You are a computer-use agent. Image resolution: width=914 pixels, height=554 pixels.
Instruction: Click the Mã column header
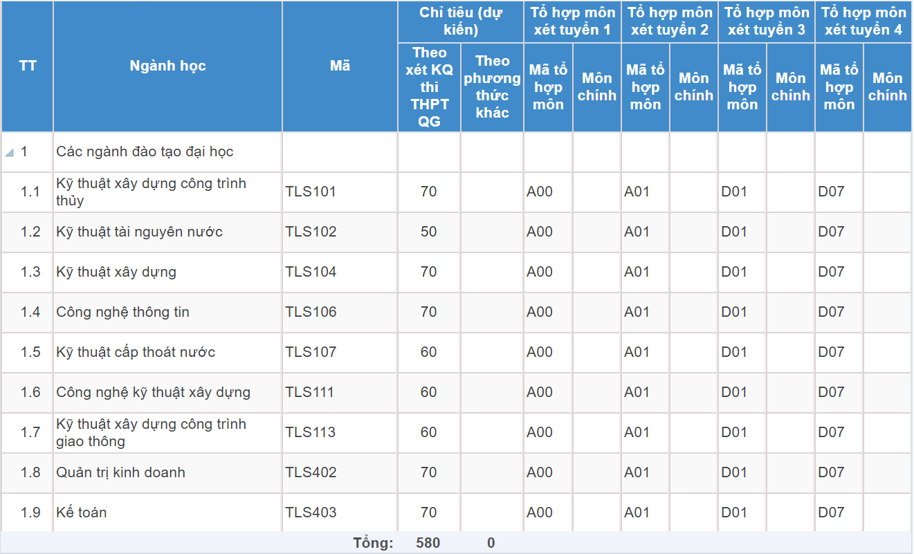tap(340, 66)
